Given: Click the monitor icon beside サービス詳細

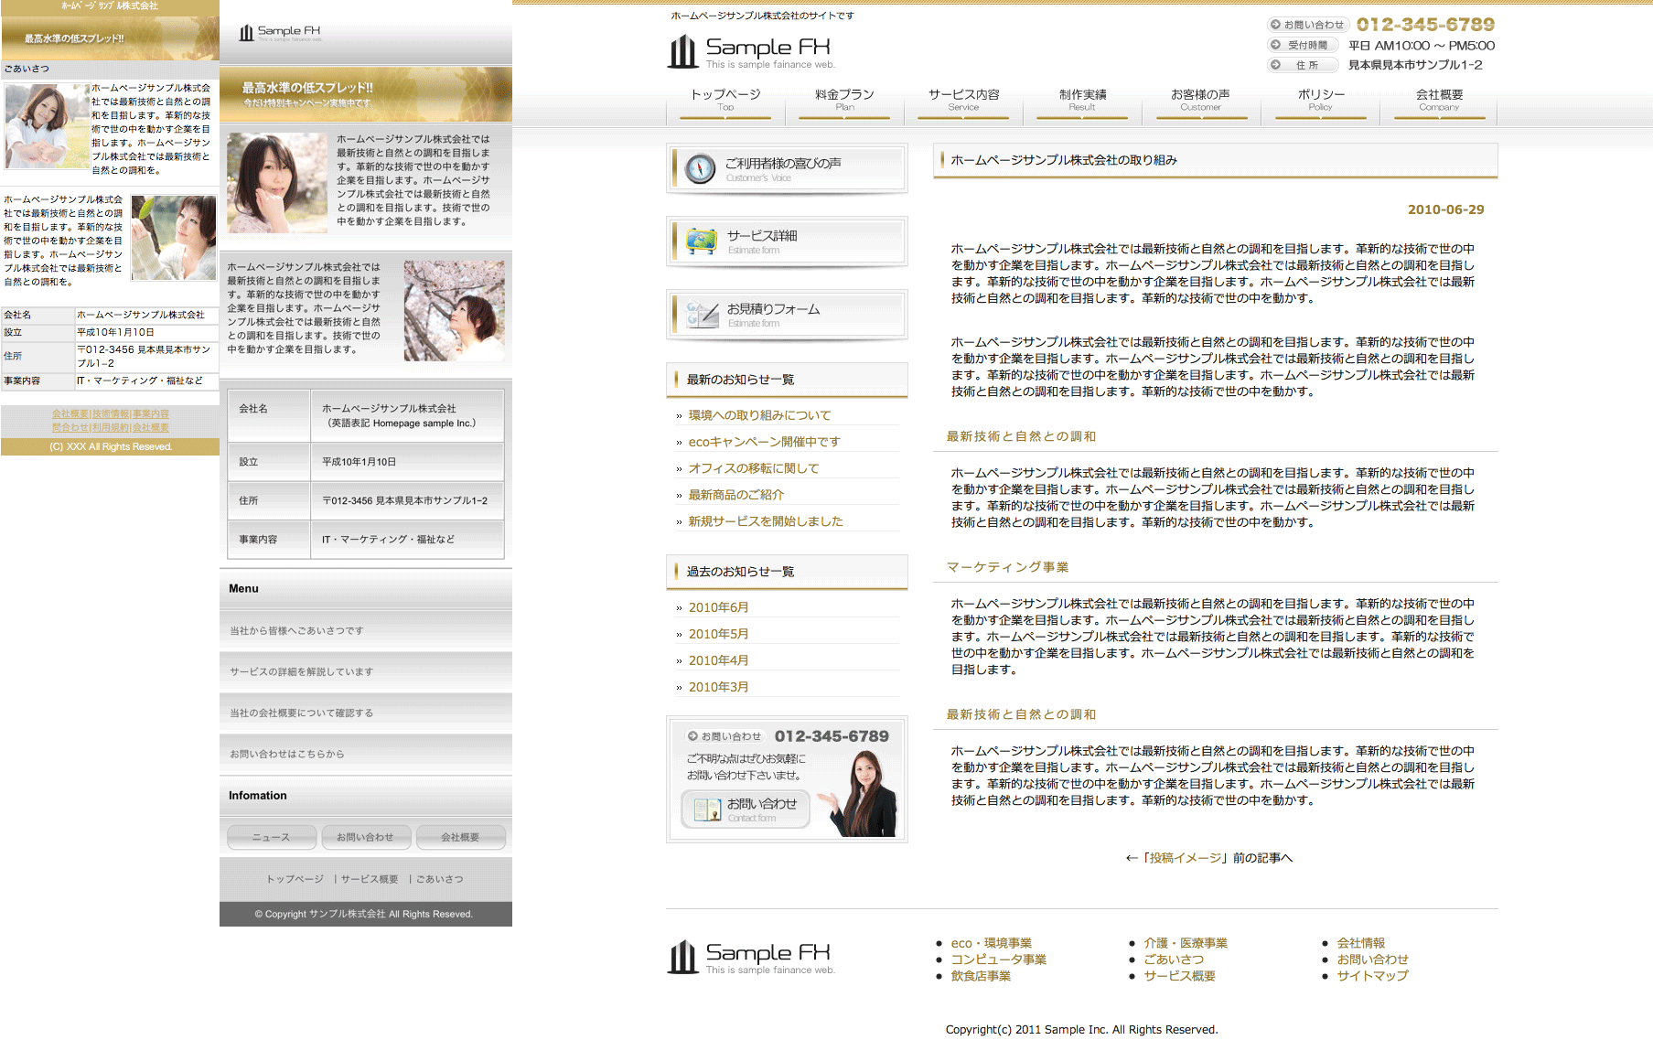Looking at the screenshot, I should coord(702,241).
